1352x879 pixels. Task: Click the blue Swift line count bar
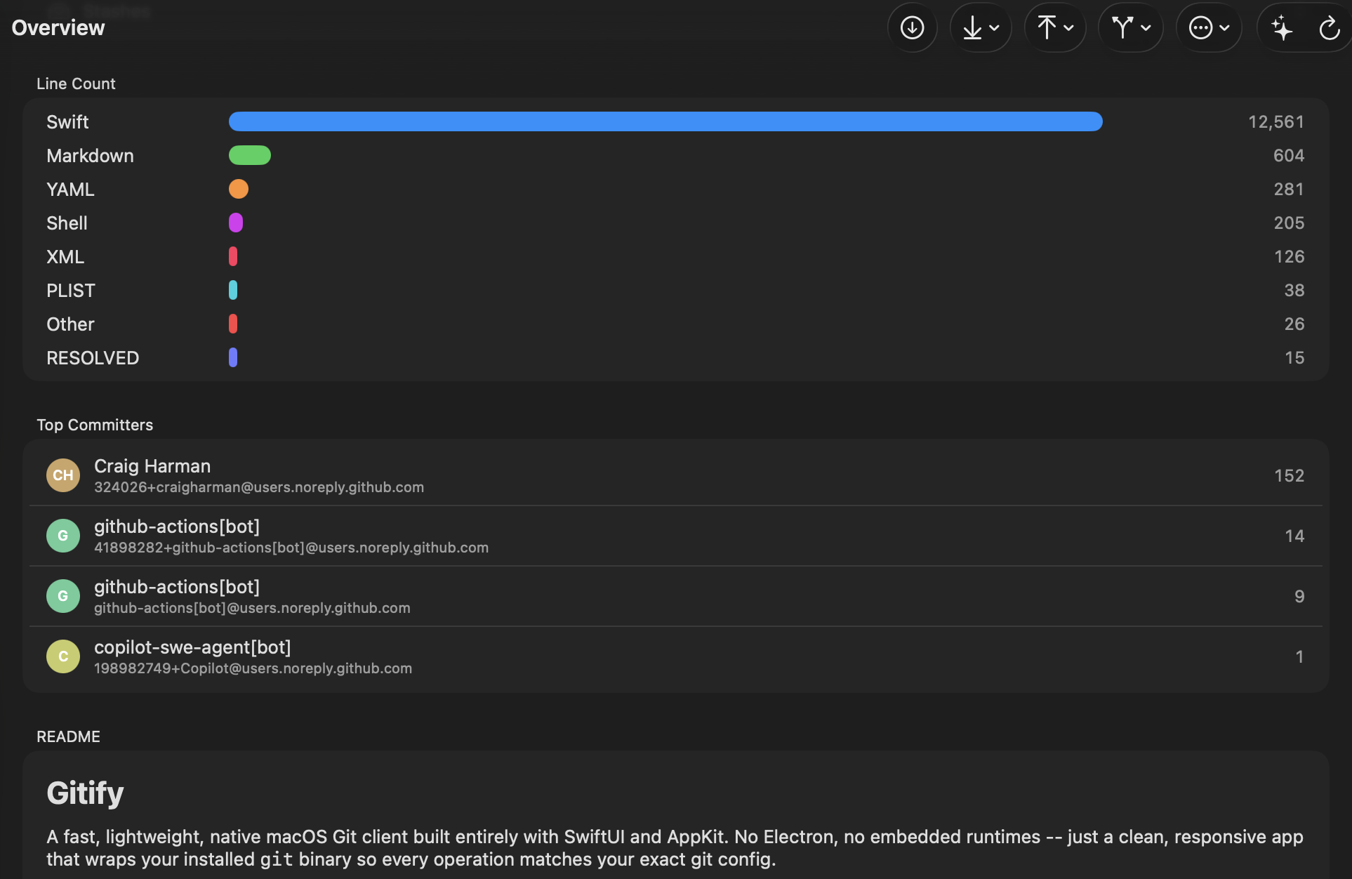[665, 121]
